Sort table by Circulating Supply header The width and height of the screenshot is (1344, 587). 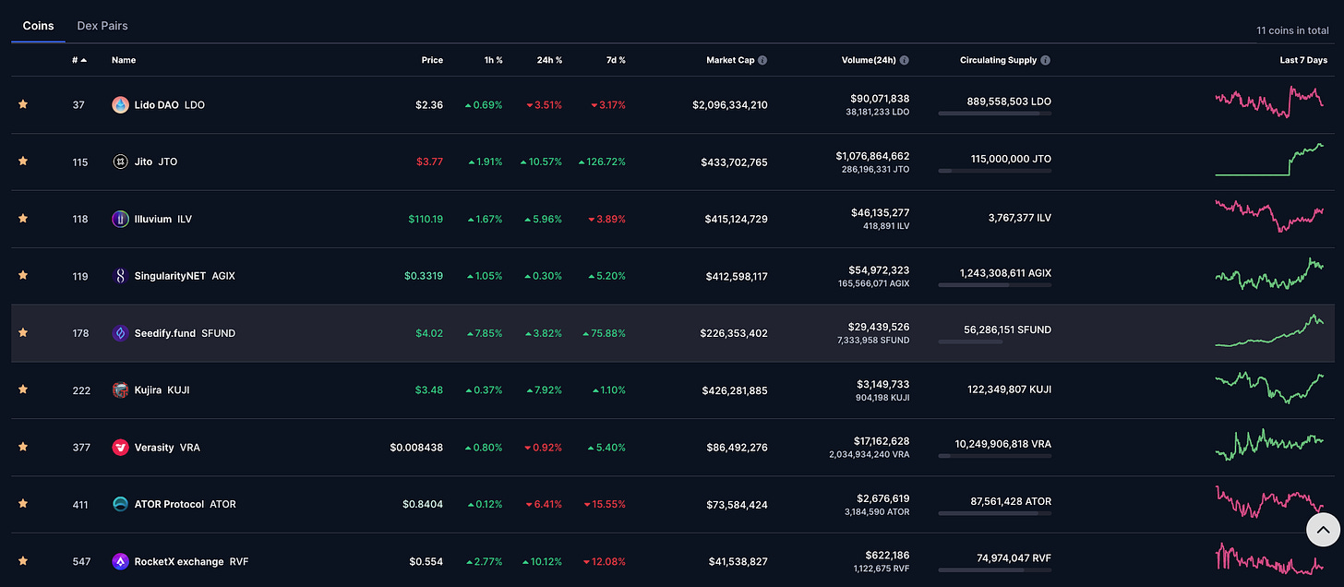click(998, 60)
